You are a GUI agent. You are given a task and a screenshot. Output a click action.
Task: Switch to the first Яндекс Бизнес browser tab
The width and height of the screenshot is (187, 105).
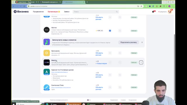(x=27, y=2)
